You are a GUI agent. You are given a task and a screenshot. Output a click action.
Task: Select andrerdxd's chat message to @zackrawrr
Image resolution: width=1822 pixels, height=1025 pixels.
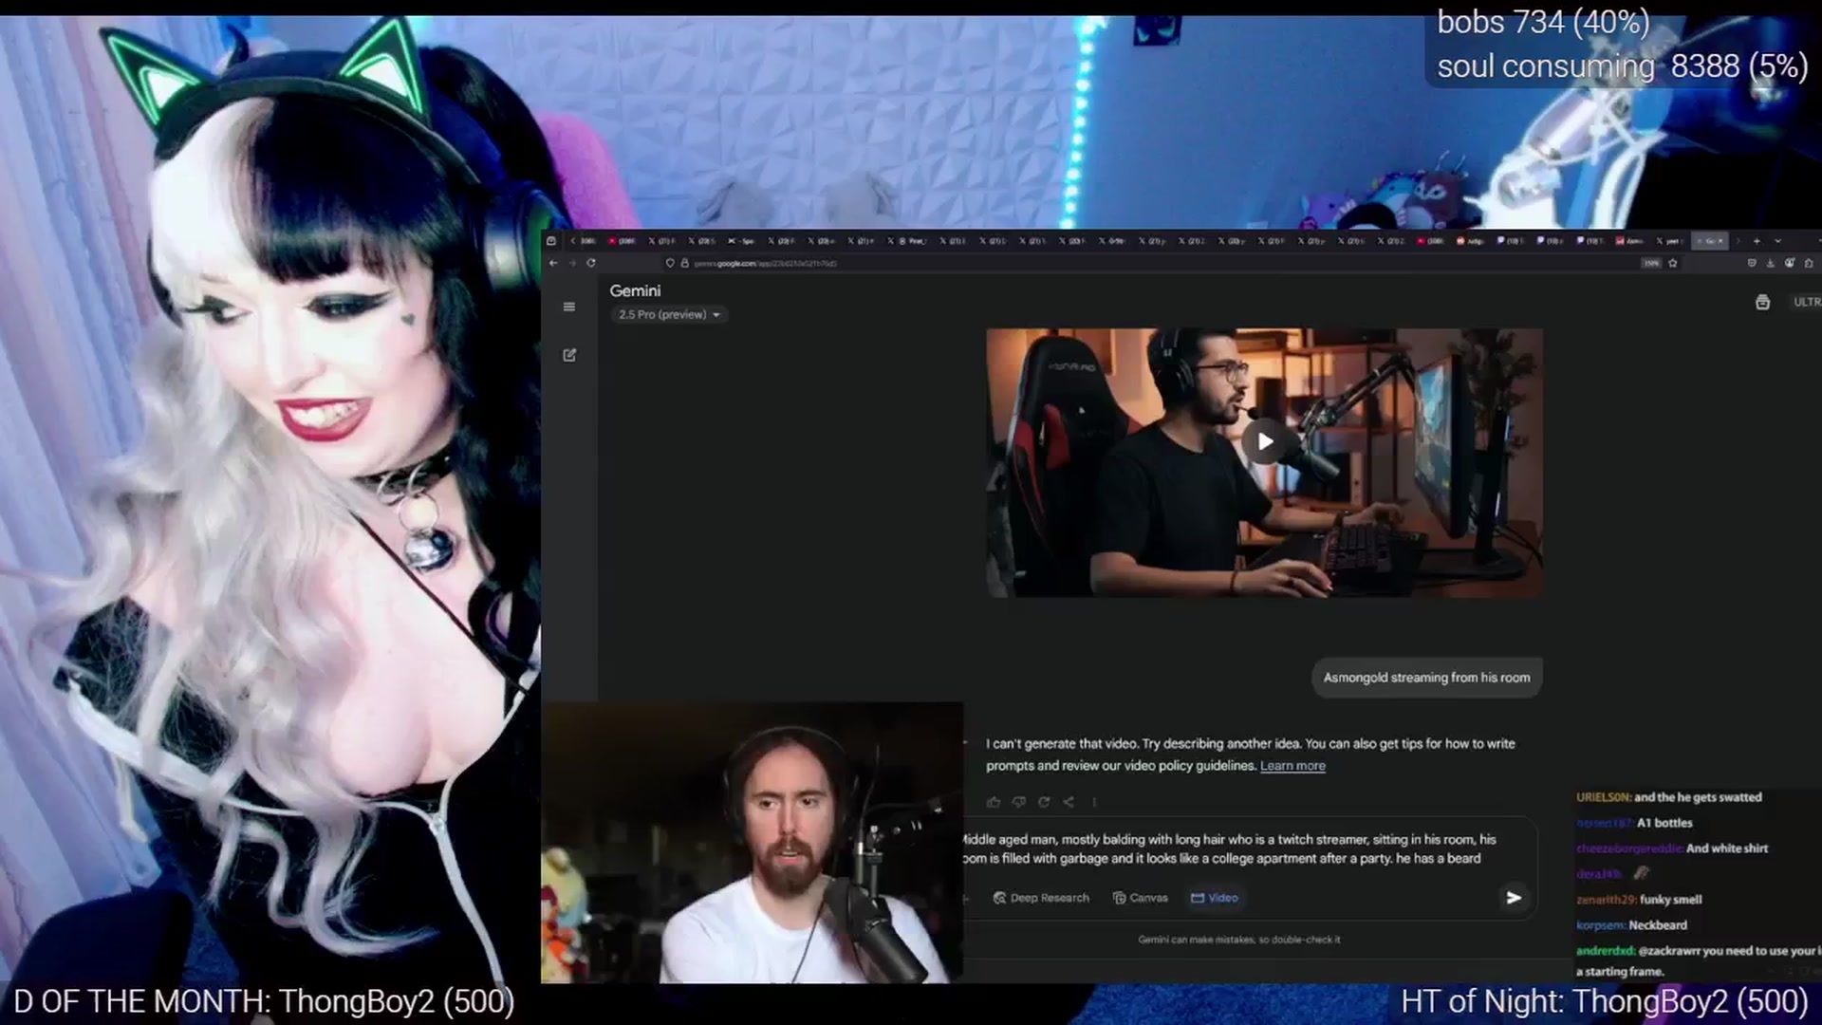(x=1697, y=960)
